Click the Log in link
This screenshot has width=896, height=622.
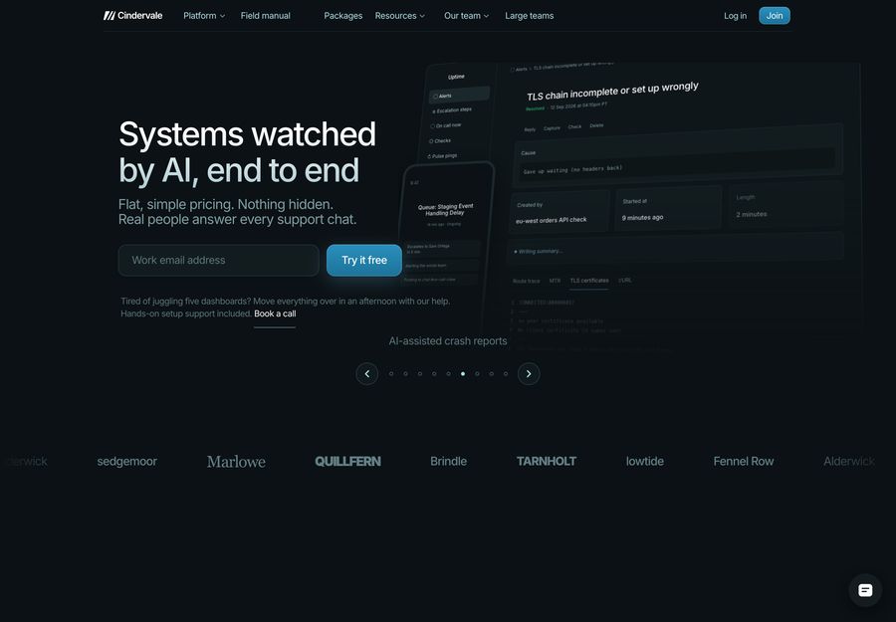coord(735,15)
